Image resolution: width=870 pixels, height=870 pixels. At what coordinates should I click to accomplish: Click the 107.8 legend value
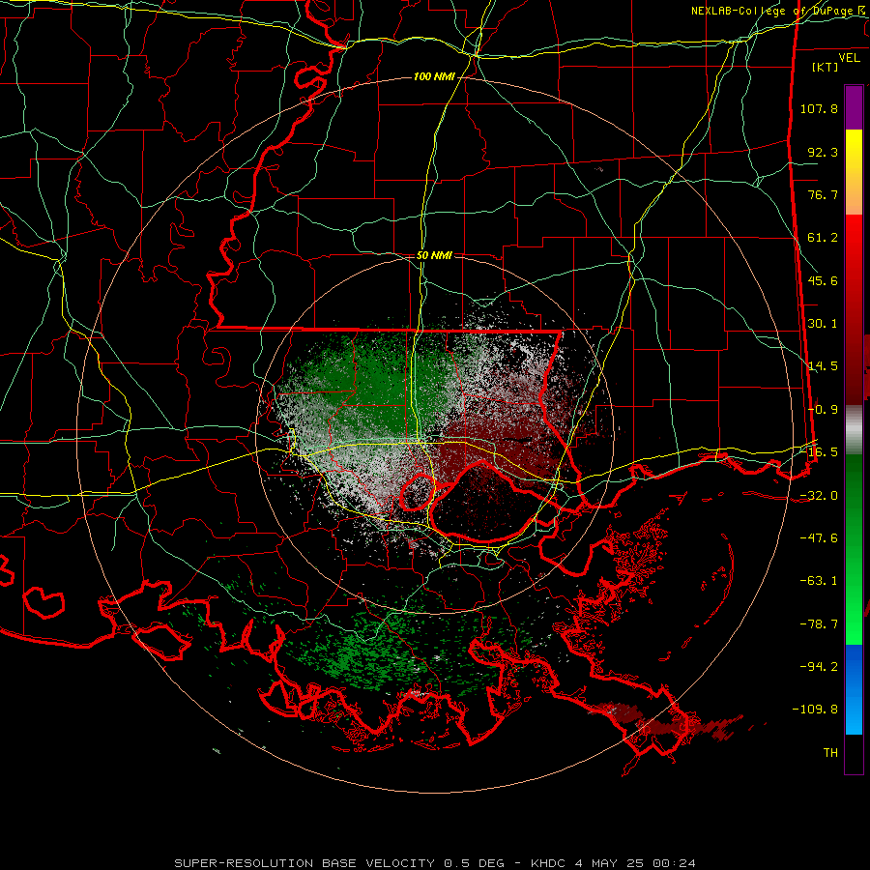tap(819, 108)
